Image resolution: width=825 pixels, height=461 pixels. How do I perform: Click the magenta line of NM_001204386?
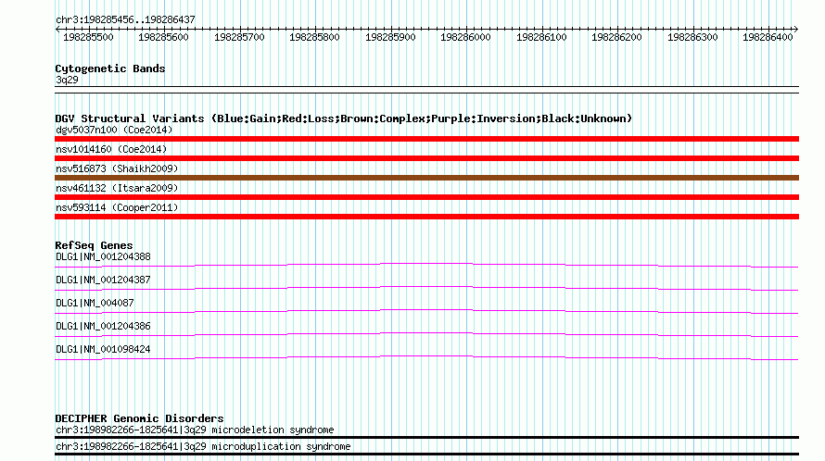tap(426, 334)
